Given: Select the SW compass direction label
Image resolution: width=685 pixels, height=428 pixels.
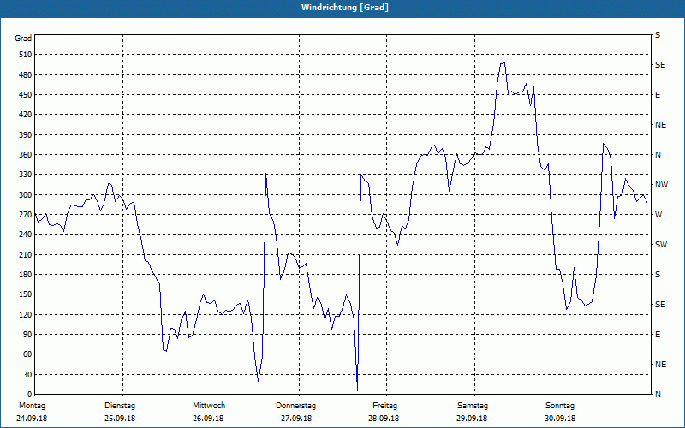Looking at the screenshot, I should pyautogui.click(x=661, y=245).
